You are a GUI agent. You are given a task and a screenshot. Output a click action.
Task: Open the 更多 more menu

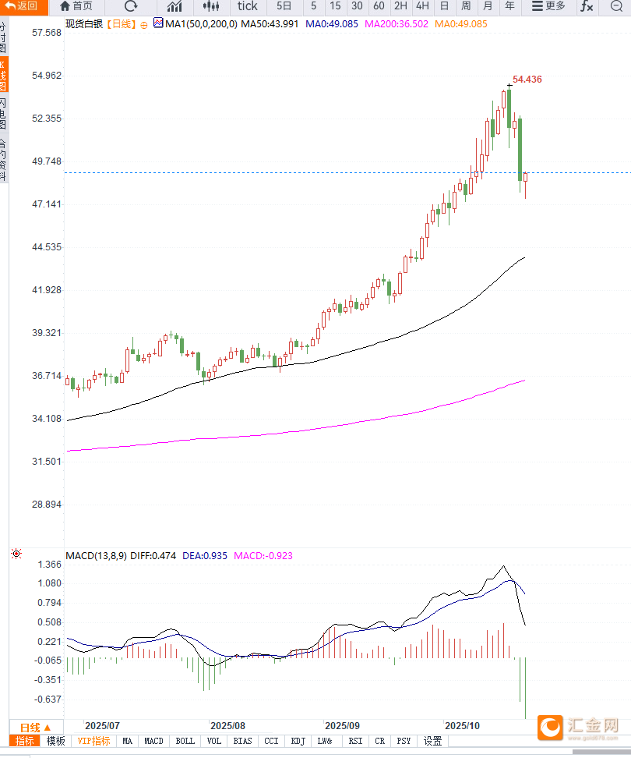tap(548, 6)
